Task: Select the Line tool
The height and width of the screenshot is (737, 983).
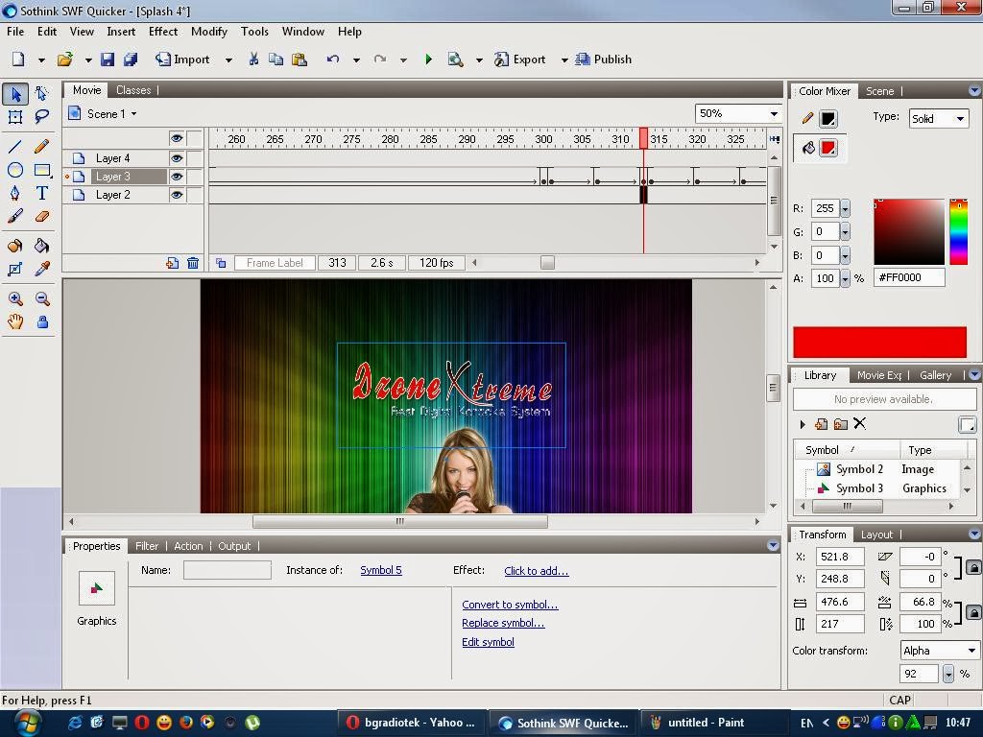Action: (15, 147)
